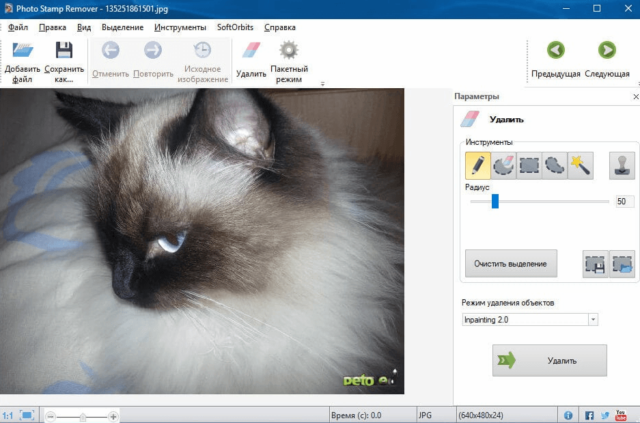
Task: Click the save selection icon
Action: [596, 264]
